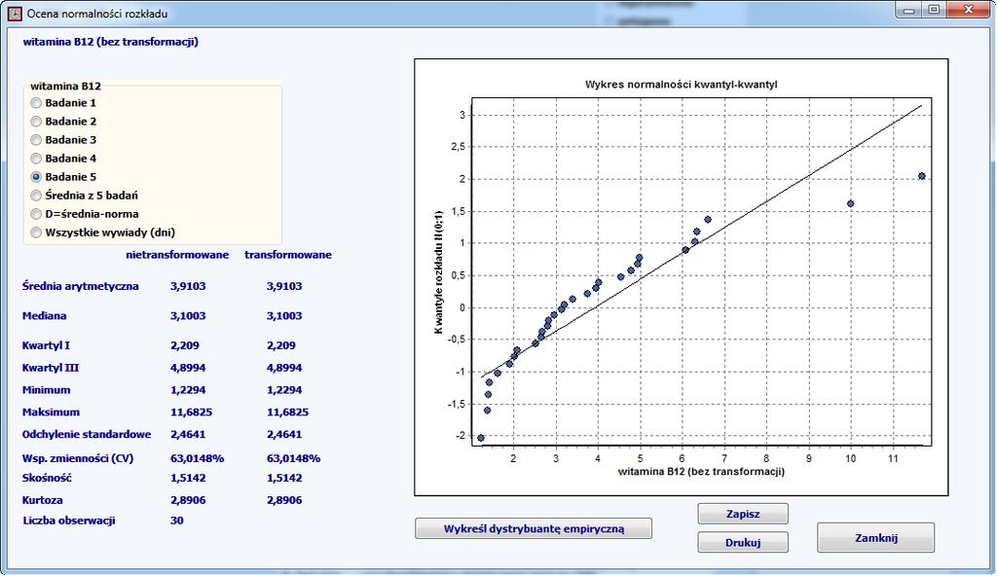Choose Wszystkie wywiady (dni) option
This screenshot has height=576, width=997.
point(36,233)
